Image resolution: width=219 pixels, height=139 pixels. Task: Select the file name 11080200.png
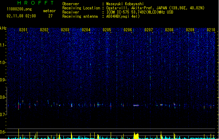coord(19,9)
